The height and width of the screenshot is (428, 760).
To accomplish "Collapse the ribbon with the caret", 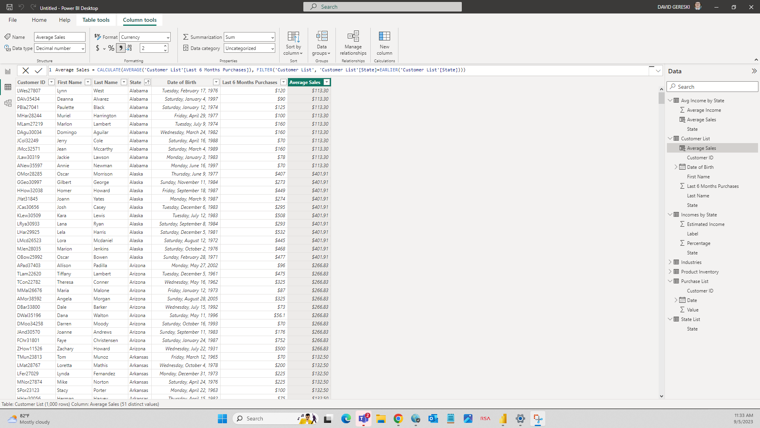I will click(756, 60).
